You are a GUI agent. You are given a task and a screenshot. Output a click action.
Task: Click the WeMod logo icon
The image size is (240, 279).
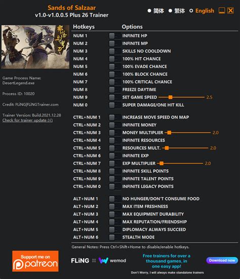(x=103, y=260)
